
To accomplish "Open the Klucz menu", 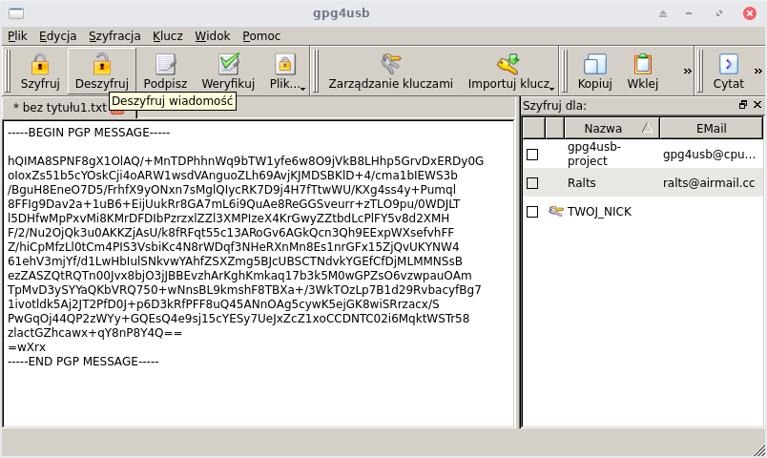I will 167,35.
